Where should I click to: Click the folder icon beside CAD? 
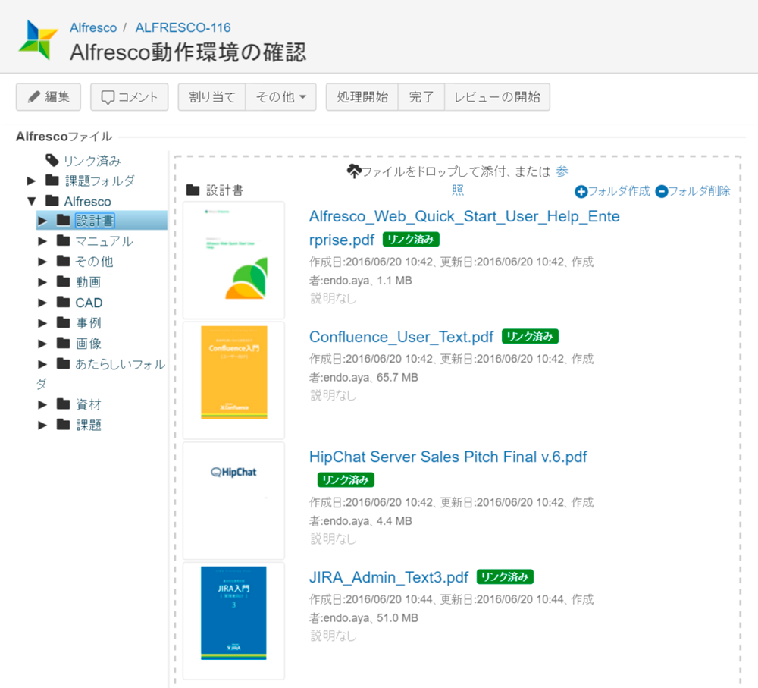click(64, 302)
